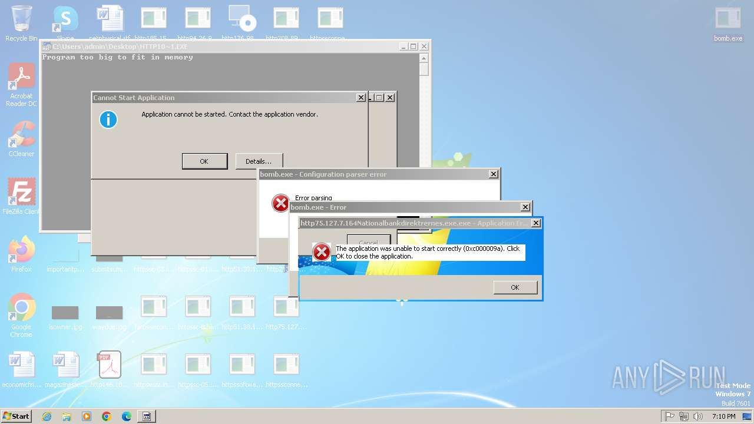Open the netphysical.rtf Word document icon
This screenshot has width=754, height=424.
tap(110, 24)
